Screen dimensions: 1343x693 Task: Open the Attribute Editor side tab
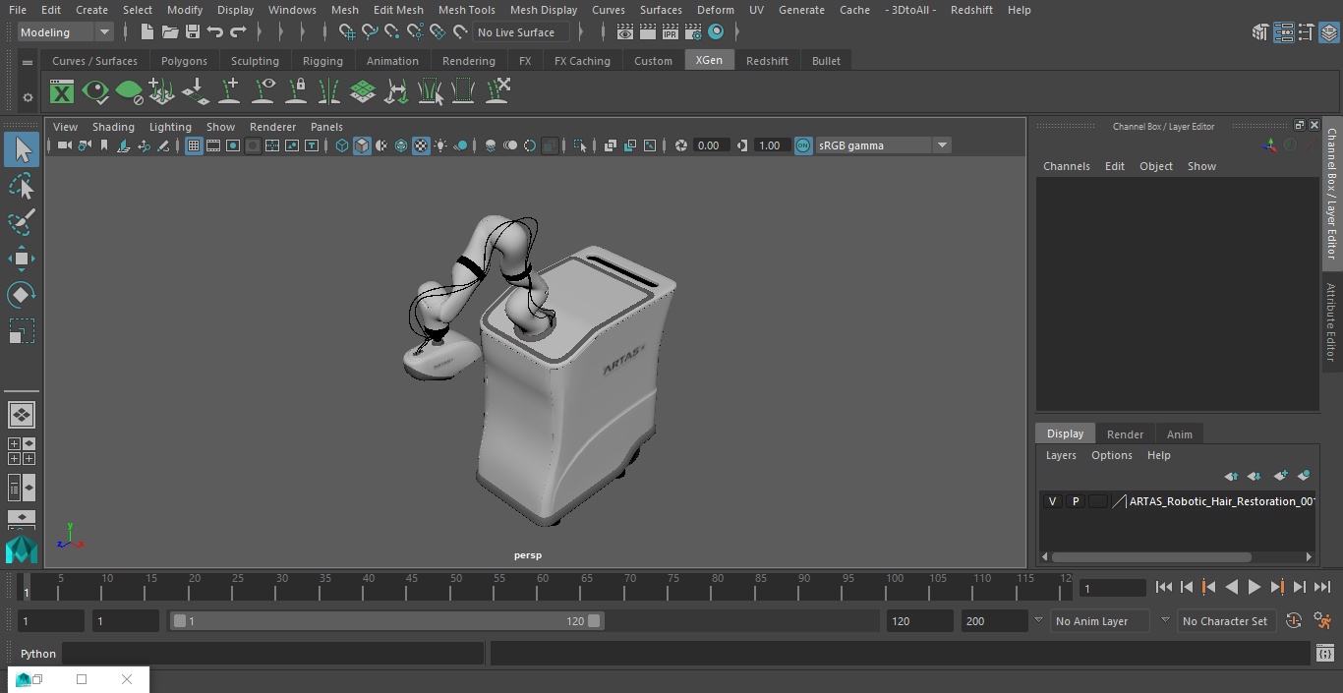(1331, 322)
